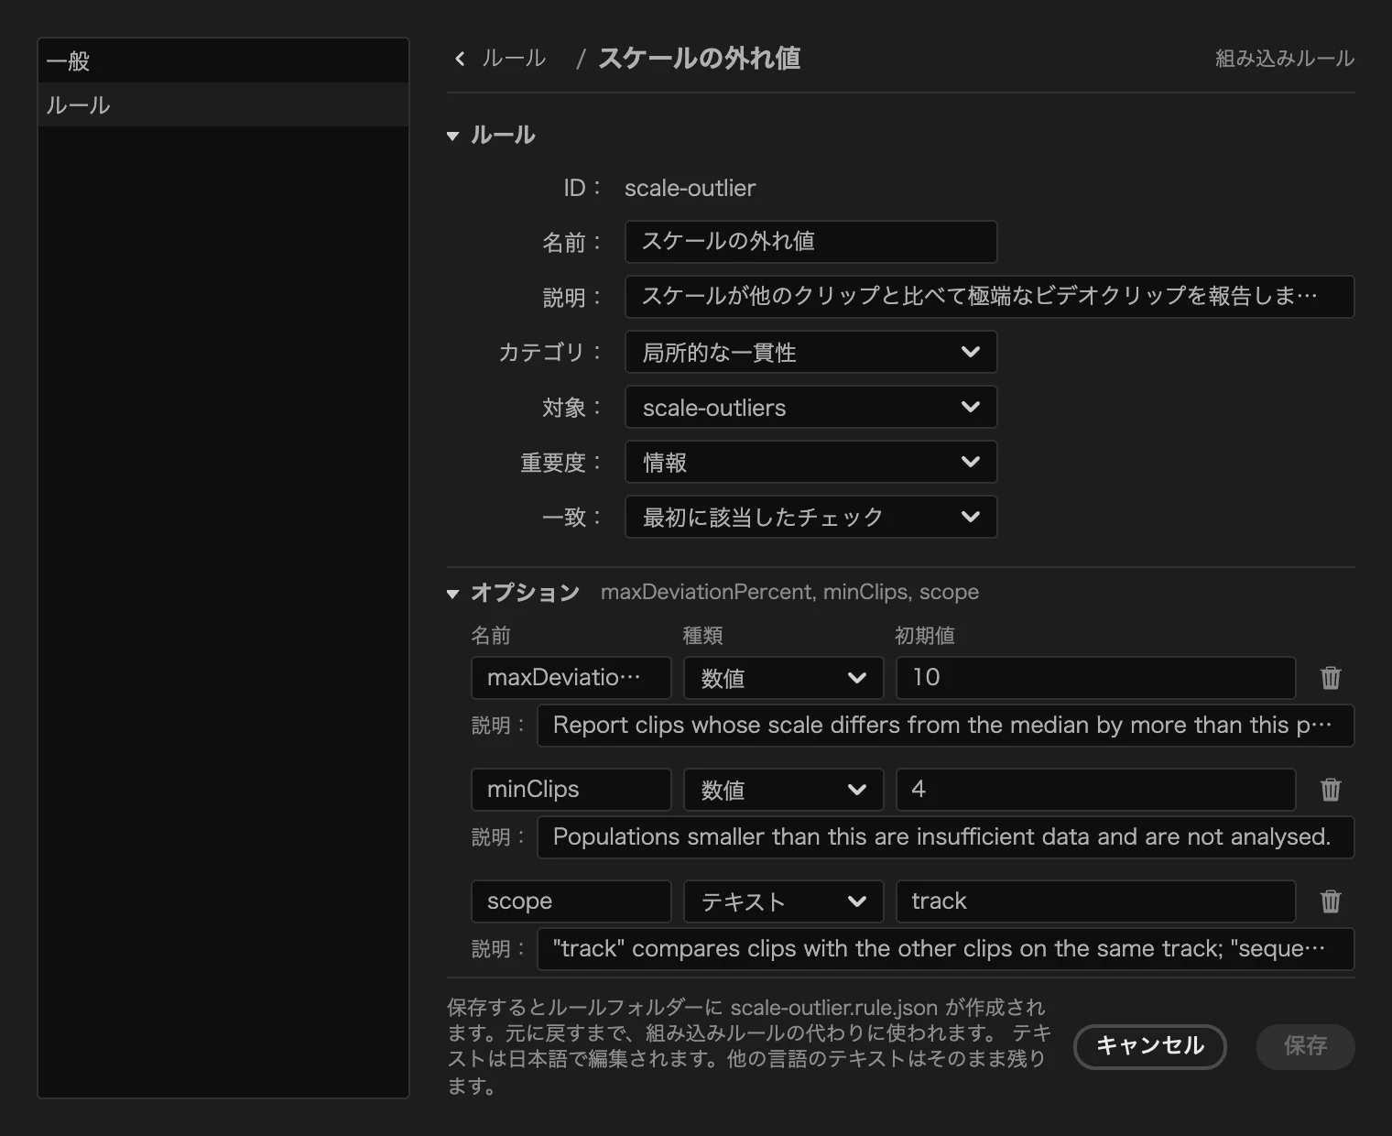Delete the maxDeviationPercent option with trash icon
The width and height of the screenshot is (1392, 1136).
pos(1331,678)
